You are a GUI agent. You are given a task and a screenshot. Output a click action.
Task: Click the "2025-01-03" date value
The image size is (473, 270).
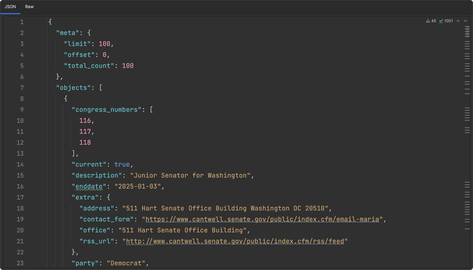[x=138, y=186]
